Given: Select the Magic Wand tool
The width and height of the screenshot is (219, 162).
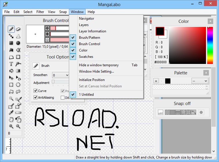Looking at the screenshot, I should 11,99.
